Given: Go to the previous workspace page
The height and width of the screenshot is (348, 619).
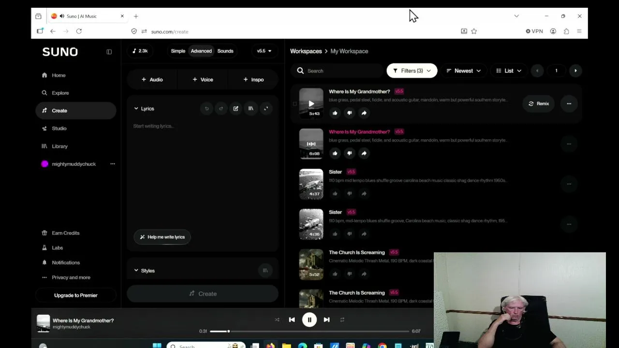Looking at the screenshot, I should tap(537, 71).
